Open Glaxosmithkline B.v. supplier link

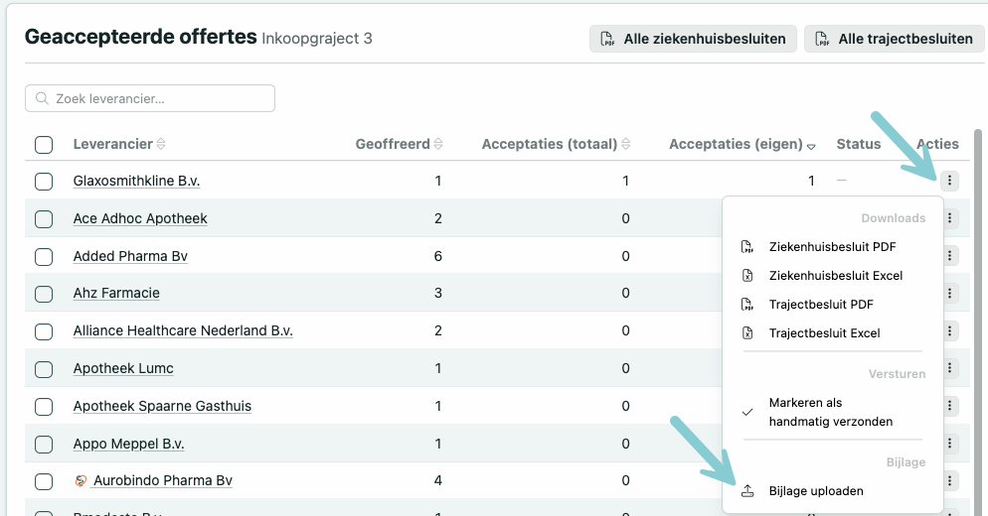click(136, 182)
